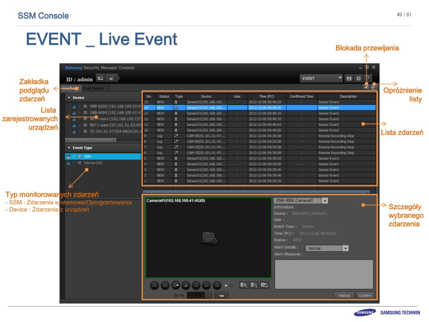Click the log type icon in event row 9

[176, 136]
